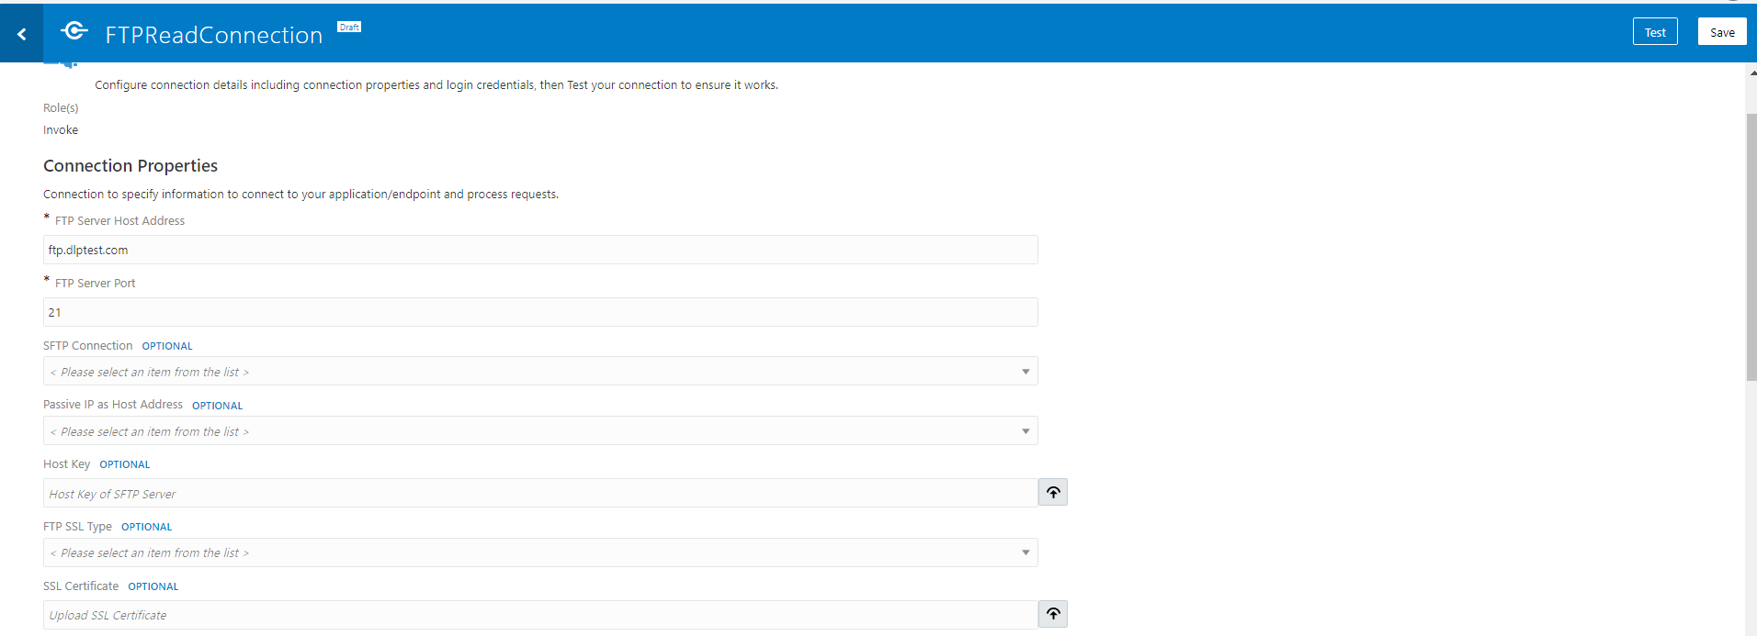Viewport: 1757px width, 636px height.
Task: Click the 'Configure connection details' description text
Action: [x=436, y=85]
